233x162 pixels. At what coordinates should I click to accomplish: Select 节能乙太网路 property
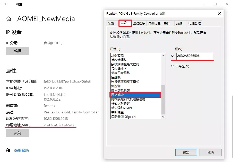click(x=136, y=73)
